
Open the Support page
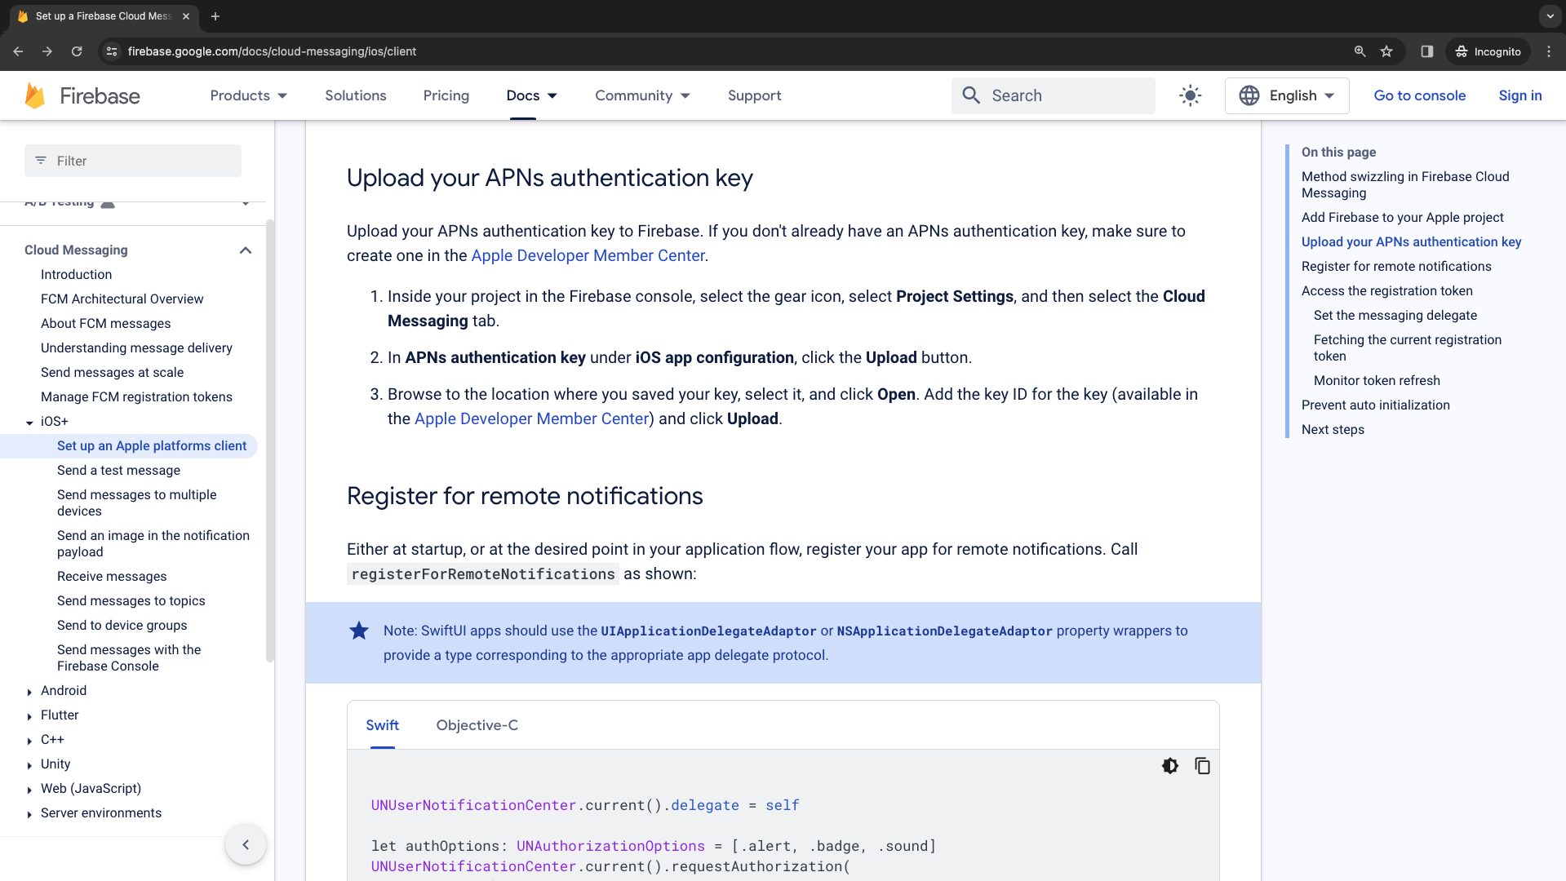[754, 95]
